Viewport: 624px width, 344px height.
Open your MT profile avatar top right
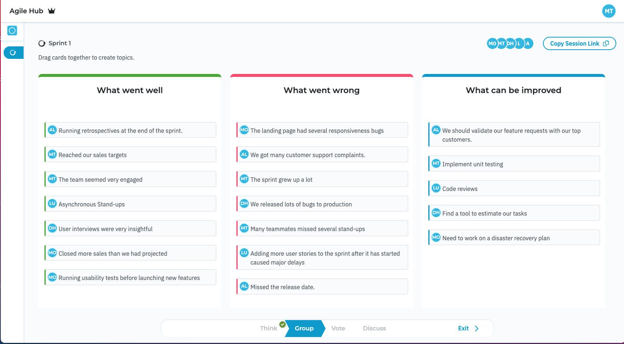(x=609, y=11)
